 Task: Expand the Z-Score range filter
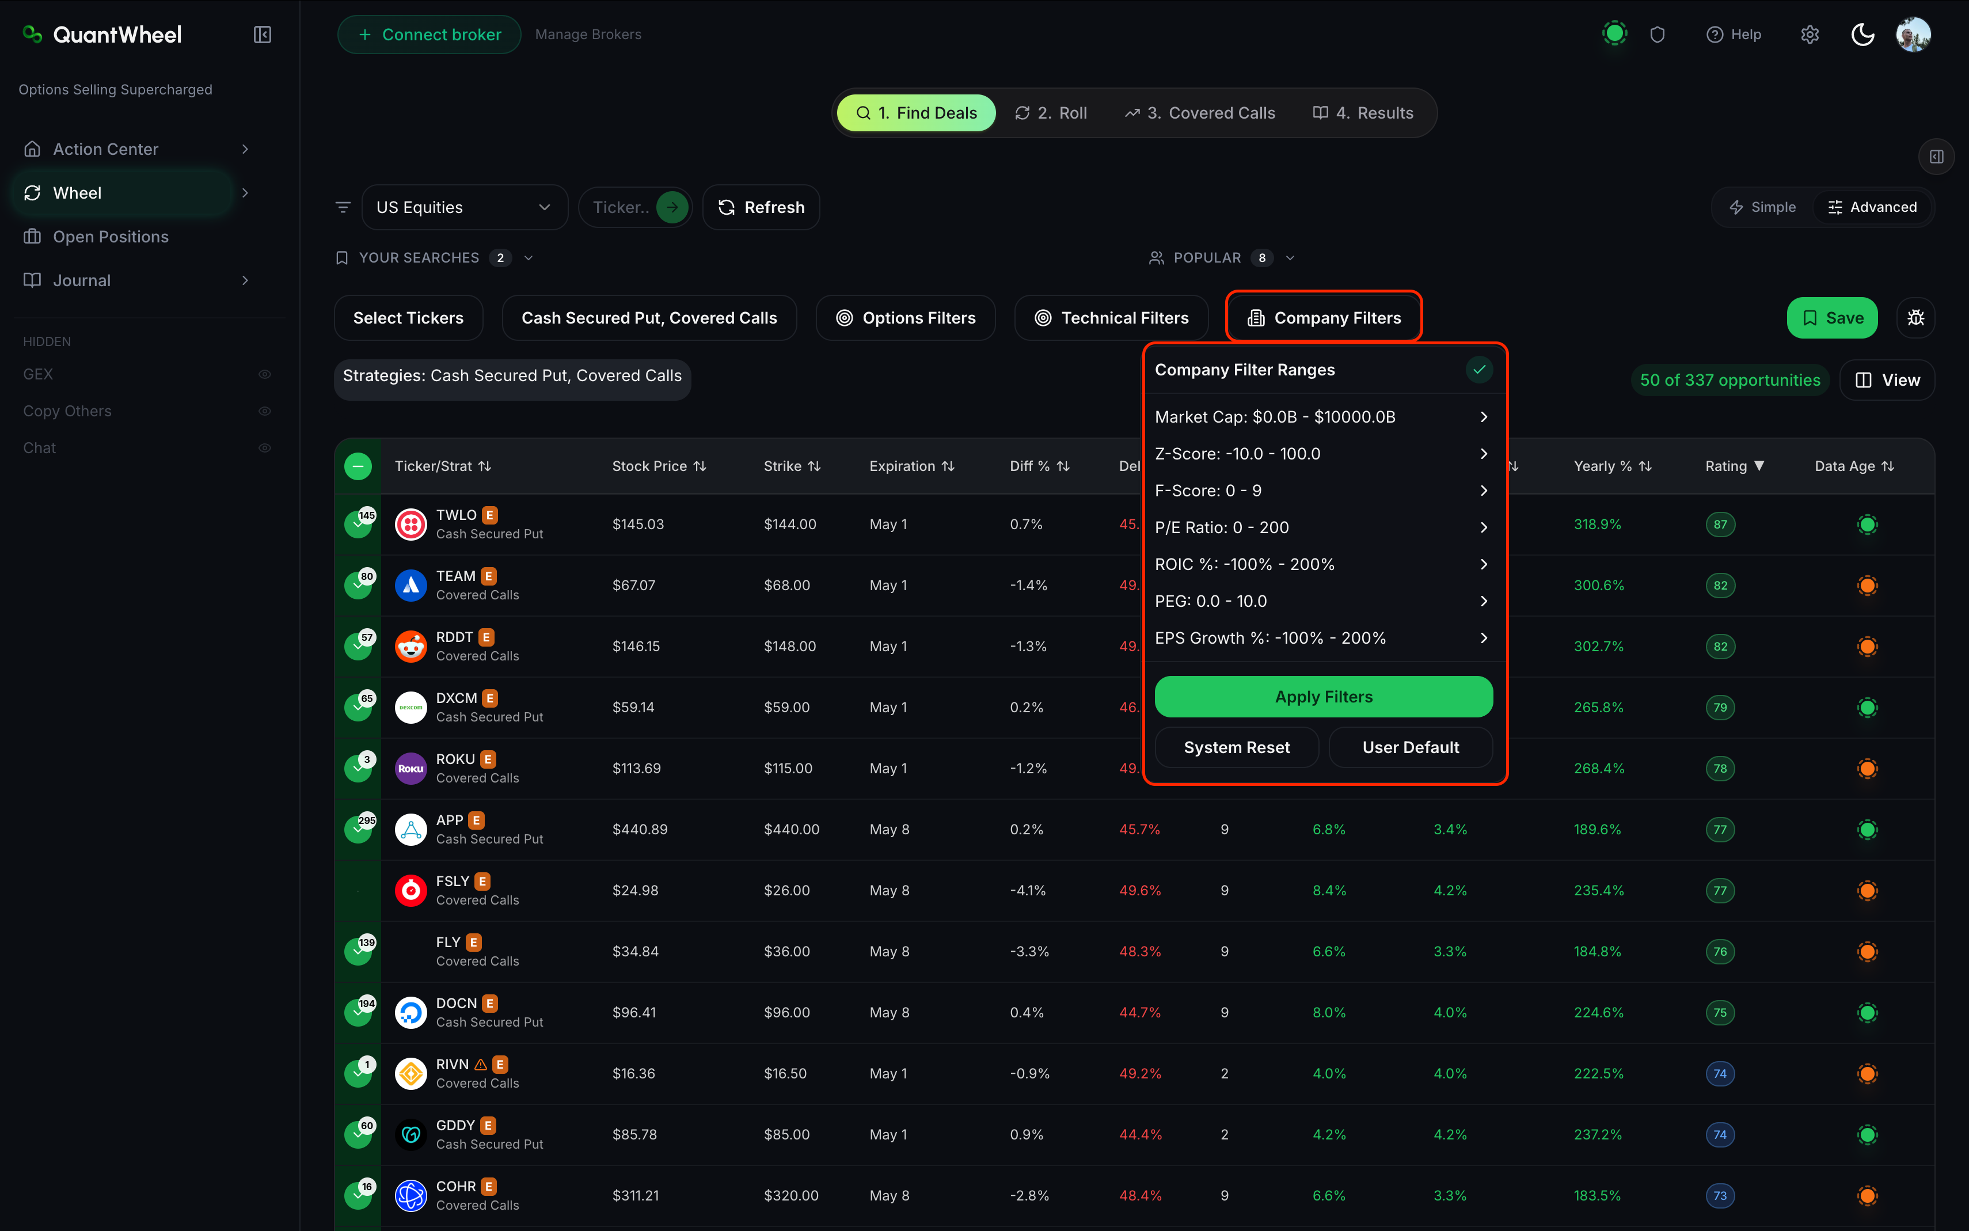(1324, 454)
